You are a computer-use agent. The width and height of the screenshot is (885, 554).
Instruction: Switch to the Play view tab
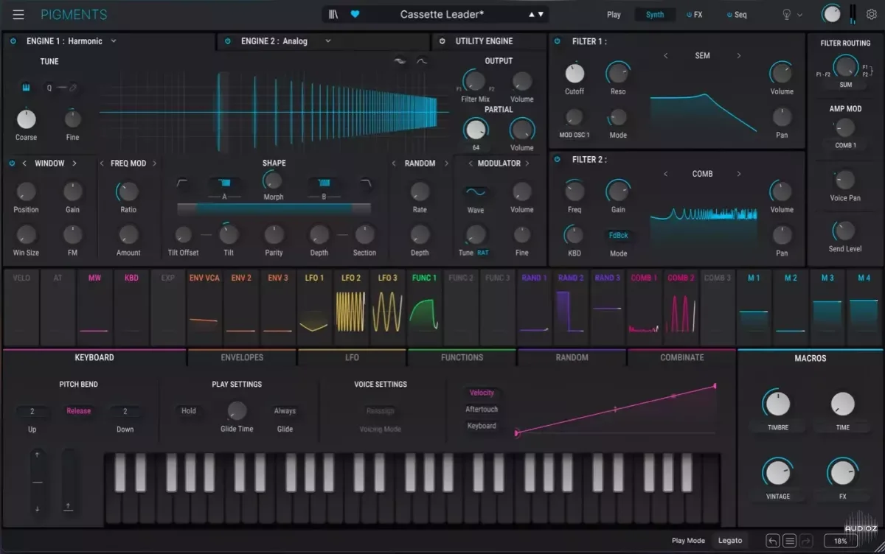coord(614,15)
